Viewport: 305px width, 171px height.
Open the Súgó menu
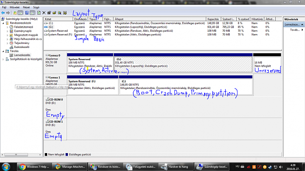36,7
